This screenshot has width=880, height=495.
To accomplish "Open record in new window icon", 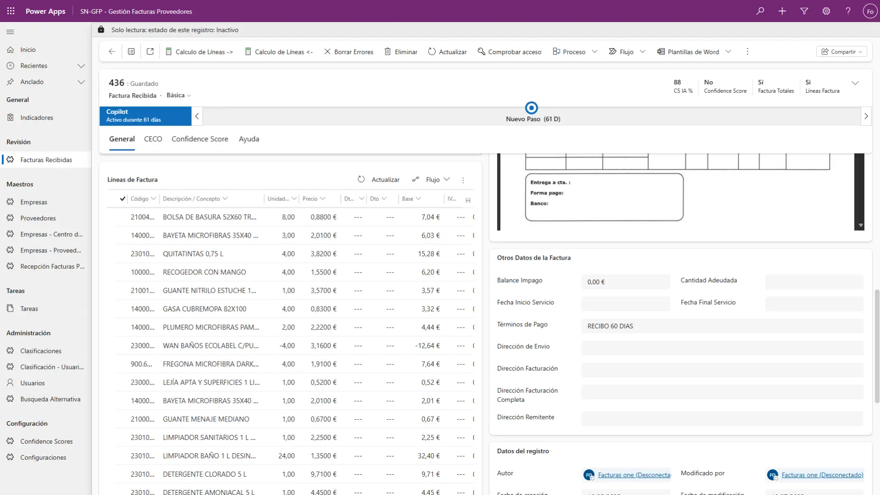I will [x=150, y=52].
